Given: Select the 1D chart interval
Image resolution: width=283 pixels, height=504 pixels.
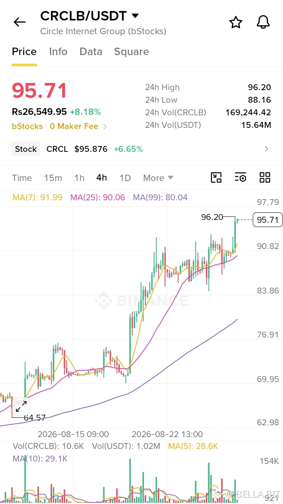Looking at the screenshot, I should (125, 178).
